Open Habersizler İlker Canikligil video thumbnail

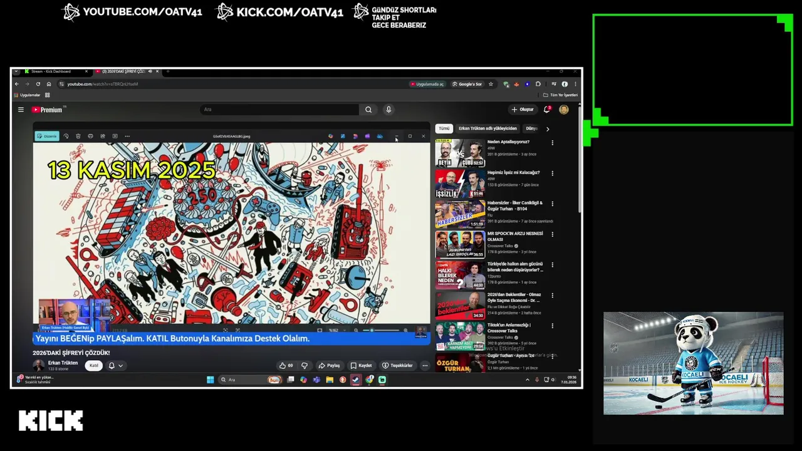coord(460,214)
